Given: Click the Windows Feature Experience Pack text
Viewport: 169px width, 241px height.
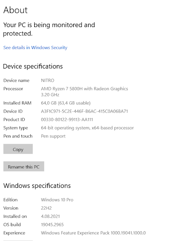Looking at the screenshot, I should coord(93,233).
